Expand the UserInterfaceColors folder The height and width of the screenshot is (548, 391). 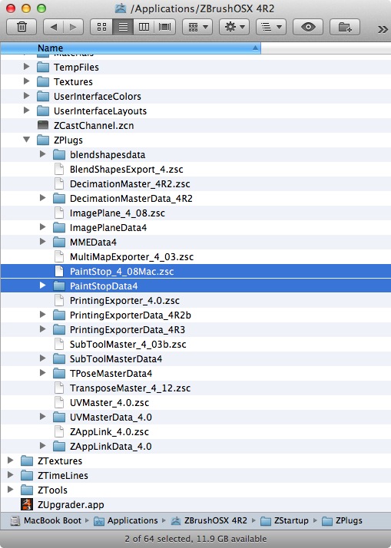click(26, 96)
